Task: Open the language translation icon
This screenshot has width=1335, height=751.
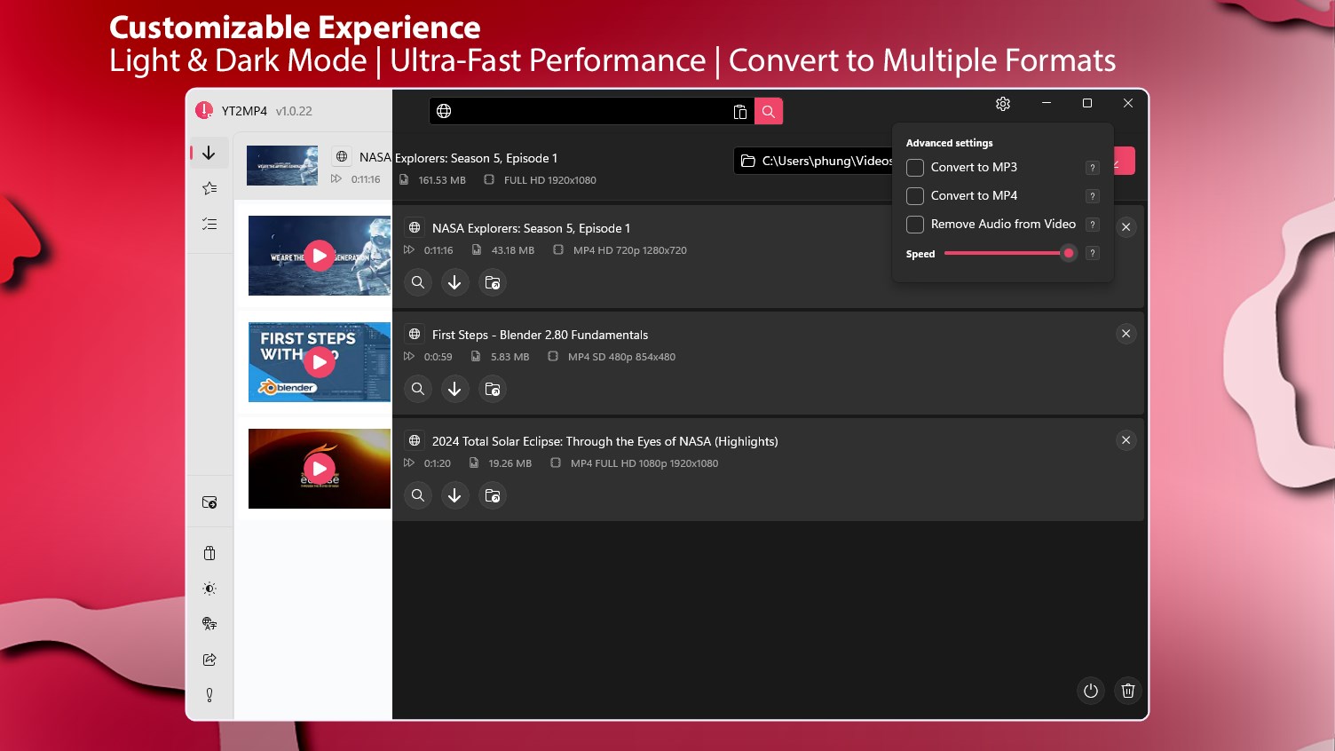Action: coord(209,624)
